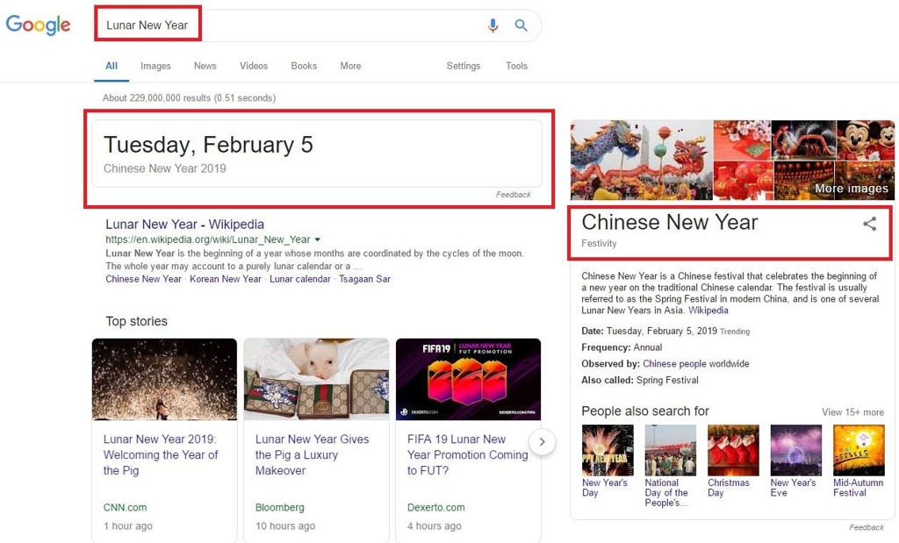
Task: Expand View 15+ more related searches
Action: (x=852, y=412)
